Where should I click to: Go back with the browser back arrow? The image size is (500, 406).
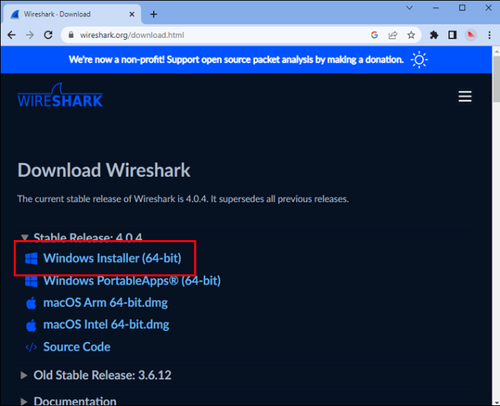coord(12,35)
